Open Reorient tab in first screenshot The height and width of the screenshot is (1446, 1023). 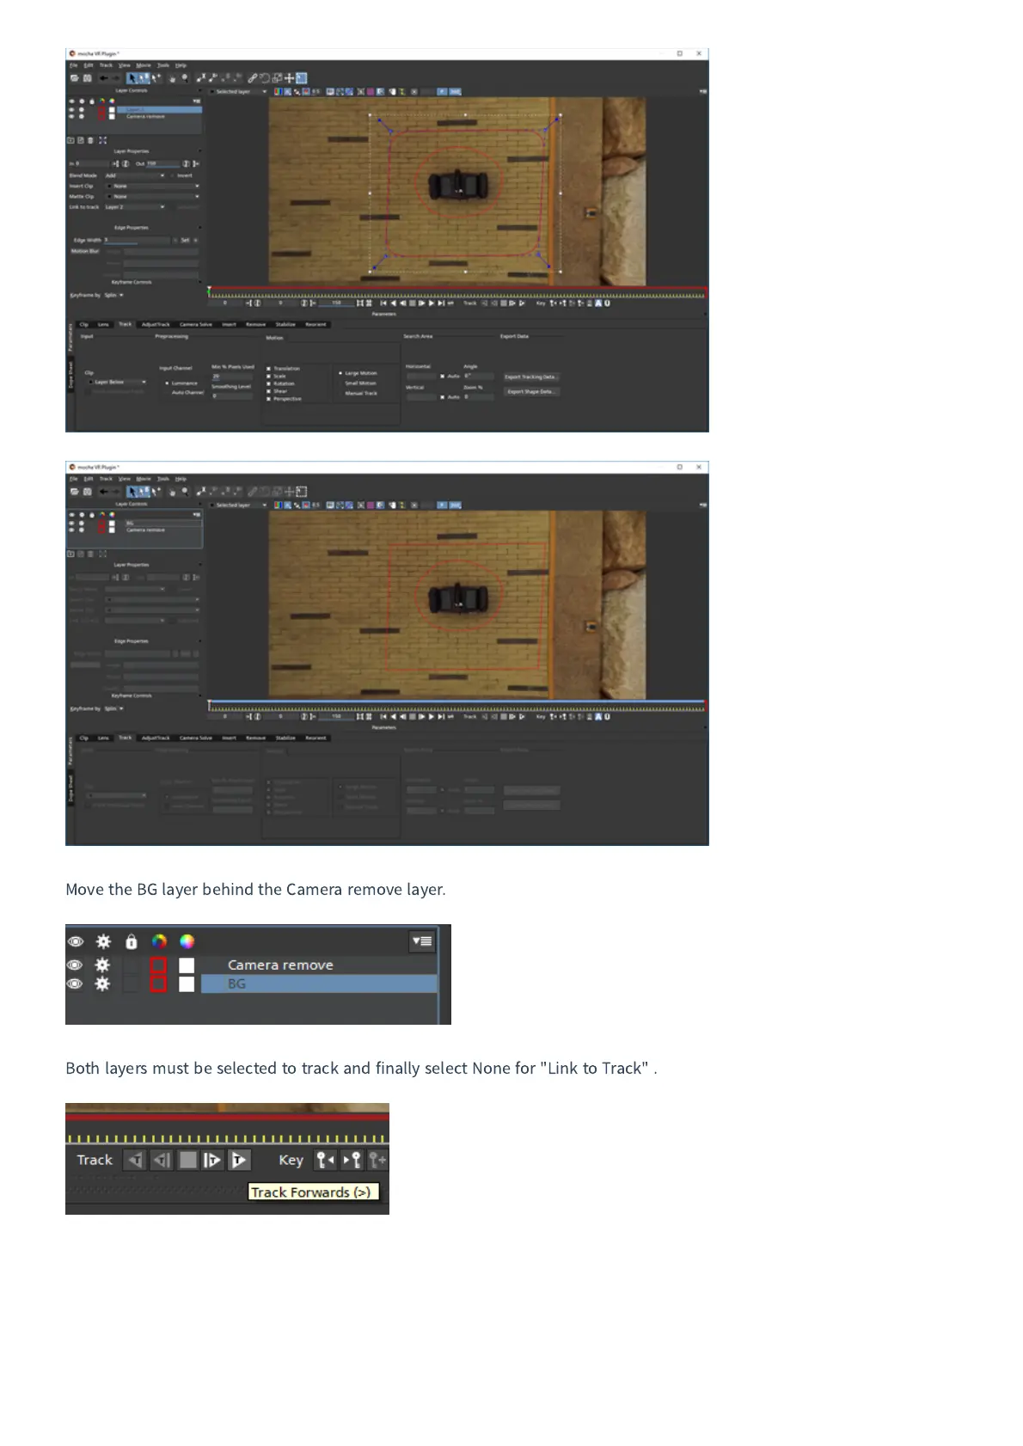tap(315, 324)
